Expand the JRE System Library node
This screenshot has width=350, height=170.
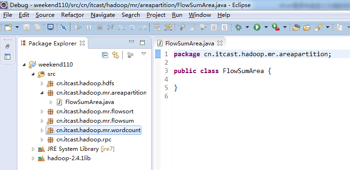[x=33, y=149]
